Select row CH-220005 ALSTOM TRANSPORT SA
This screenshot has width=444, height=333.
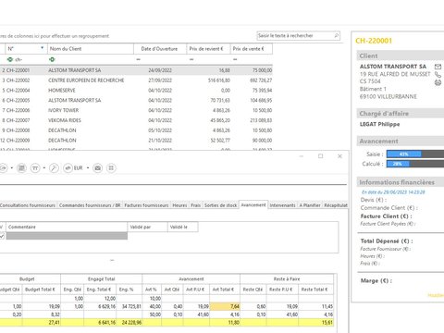(x=136, y=100)
